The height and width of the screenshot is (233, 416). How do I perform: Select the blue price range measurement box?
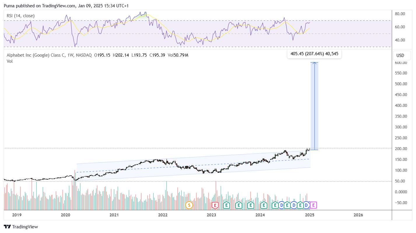[x=314, y=106]
